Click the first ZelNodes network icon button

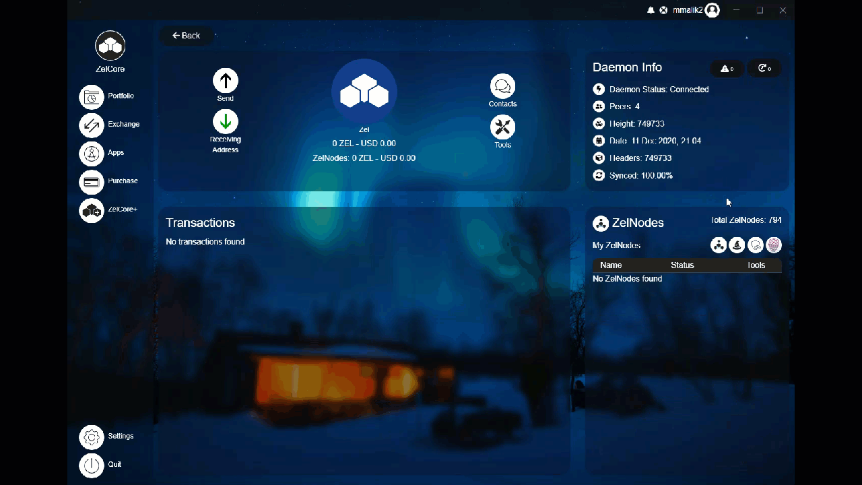tap(719, 245)
